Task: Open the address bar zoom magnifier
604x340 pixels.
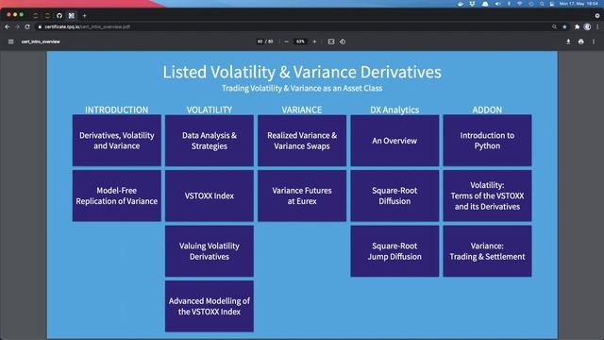Action: (x=554, y=27)
